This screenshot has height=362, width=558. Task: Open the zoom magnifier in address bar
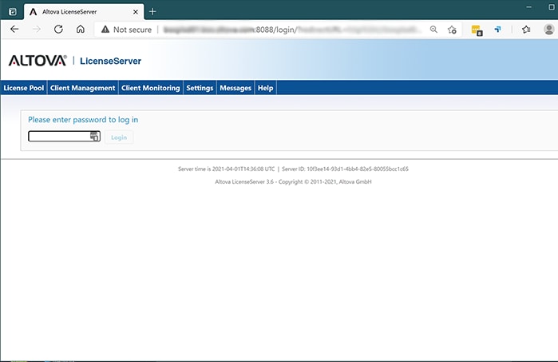(433, 29)
